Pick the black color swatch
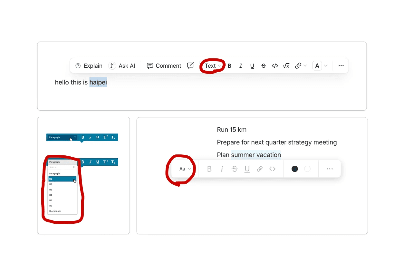 coord(295,169)
